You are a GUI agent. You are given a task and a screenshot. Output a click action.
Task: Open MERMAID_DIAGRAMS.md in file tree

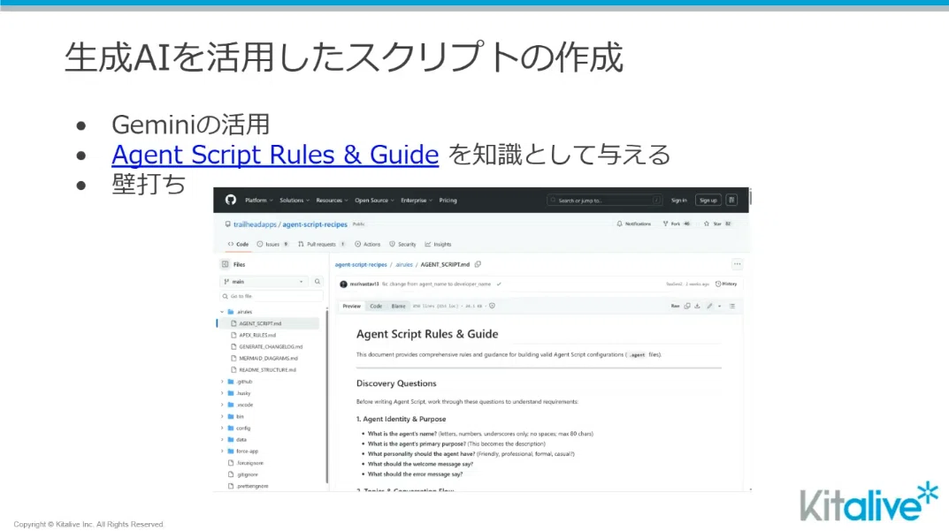[268, 358]
